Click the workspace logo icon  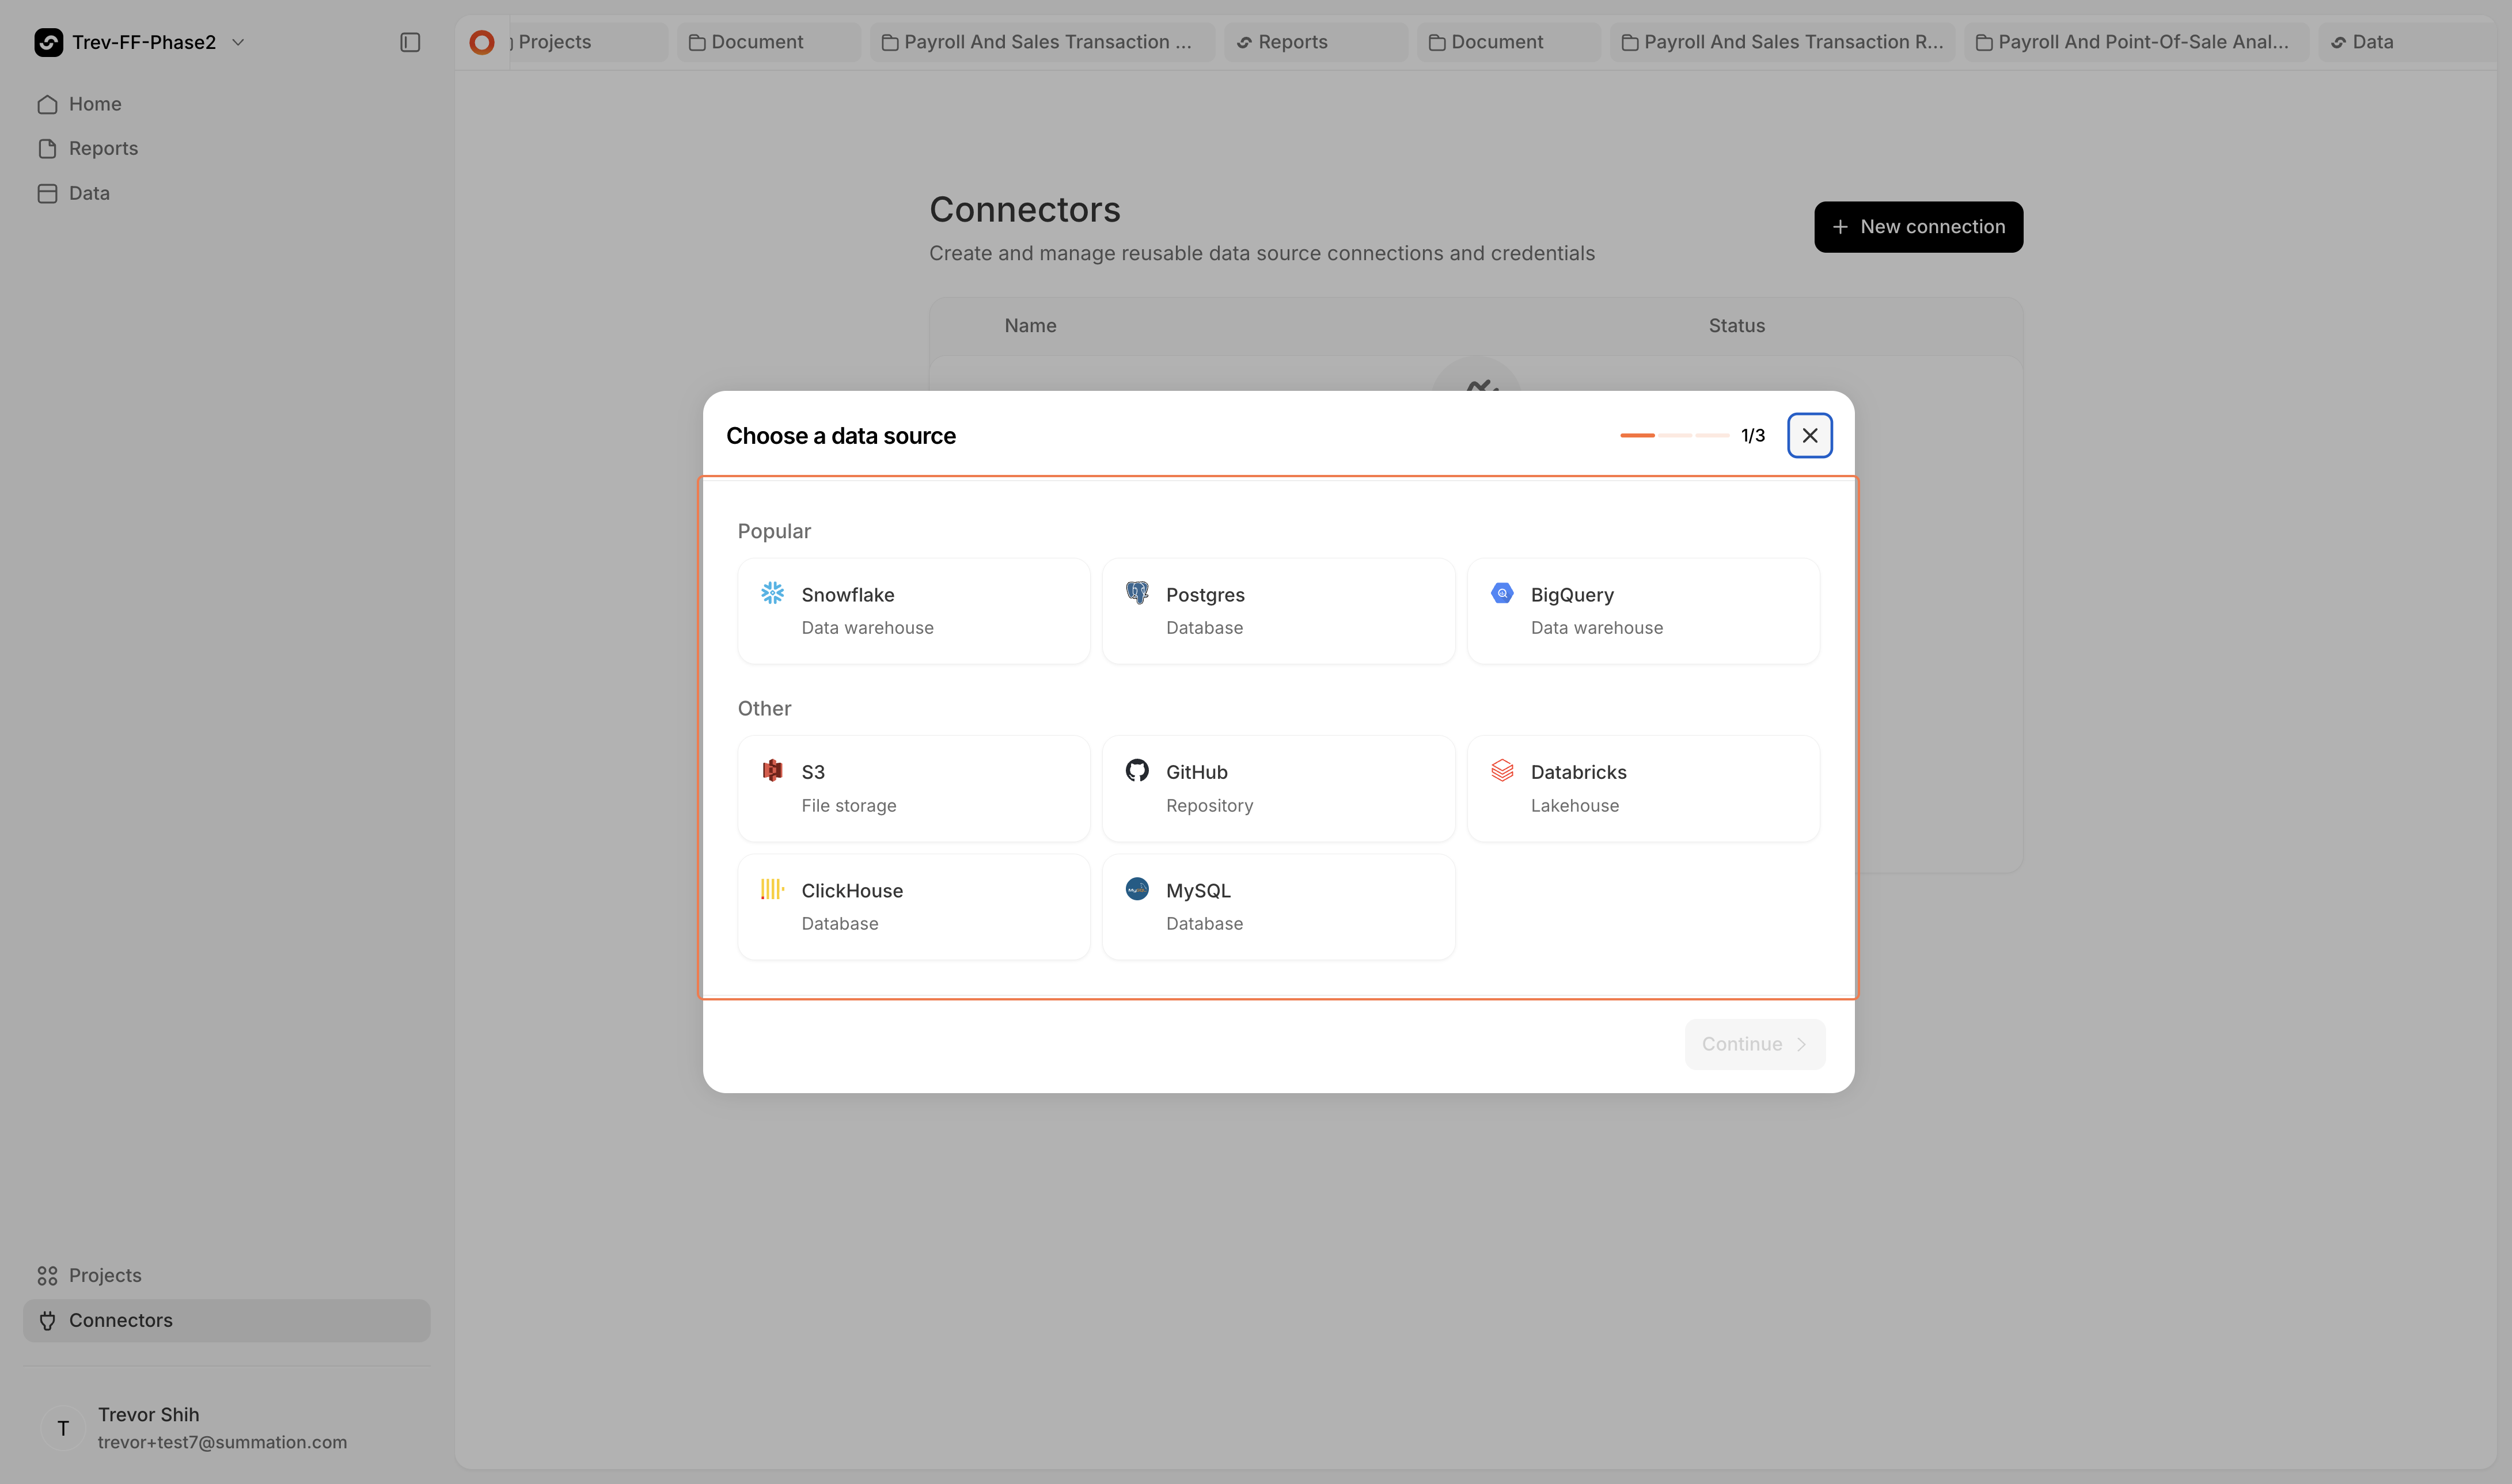tap(48, 42)
